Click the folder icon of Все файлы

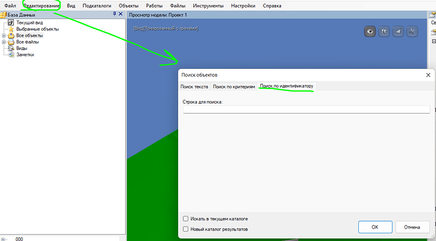coord(11,42)
